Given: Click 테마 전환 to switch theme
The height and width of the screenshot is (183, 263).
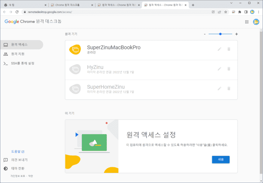Looking at the screenshot, I should (x=14, y=168).
